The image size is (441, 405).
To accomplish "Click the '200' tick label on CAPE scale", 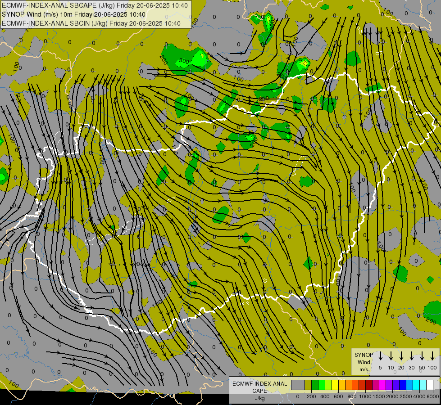I will (x=311, y=396).
